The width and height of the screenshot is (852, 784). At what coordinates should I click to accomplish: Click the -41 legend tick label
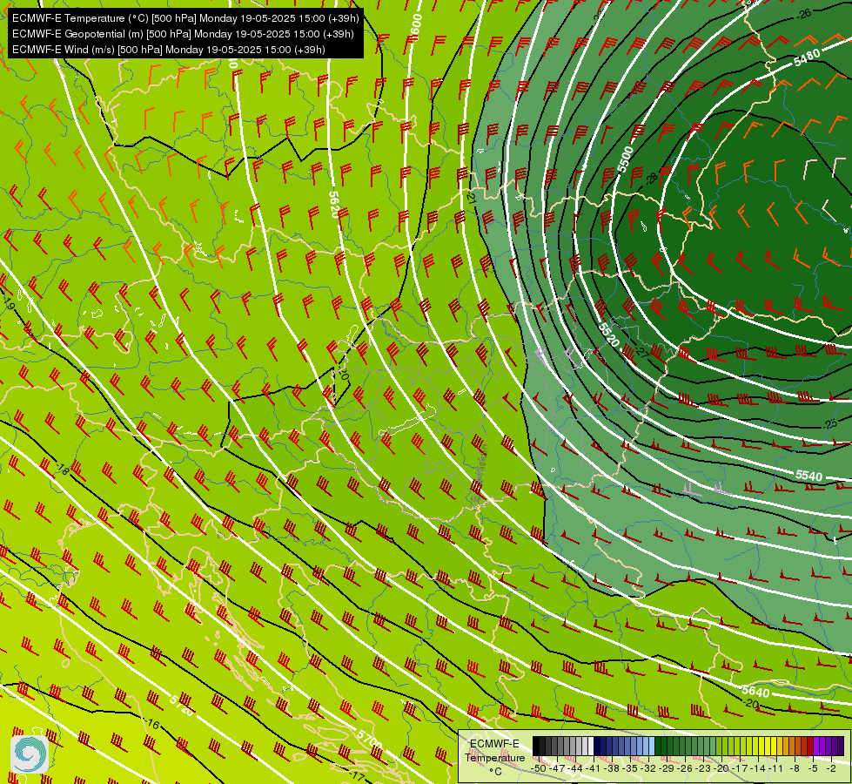(593, 768)
